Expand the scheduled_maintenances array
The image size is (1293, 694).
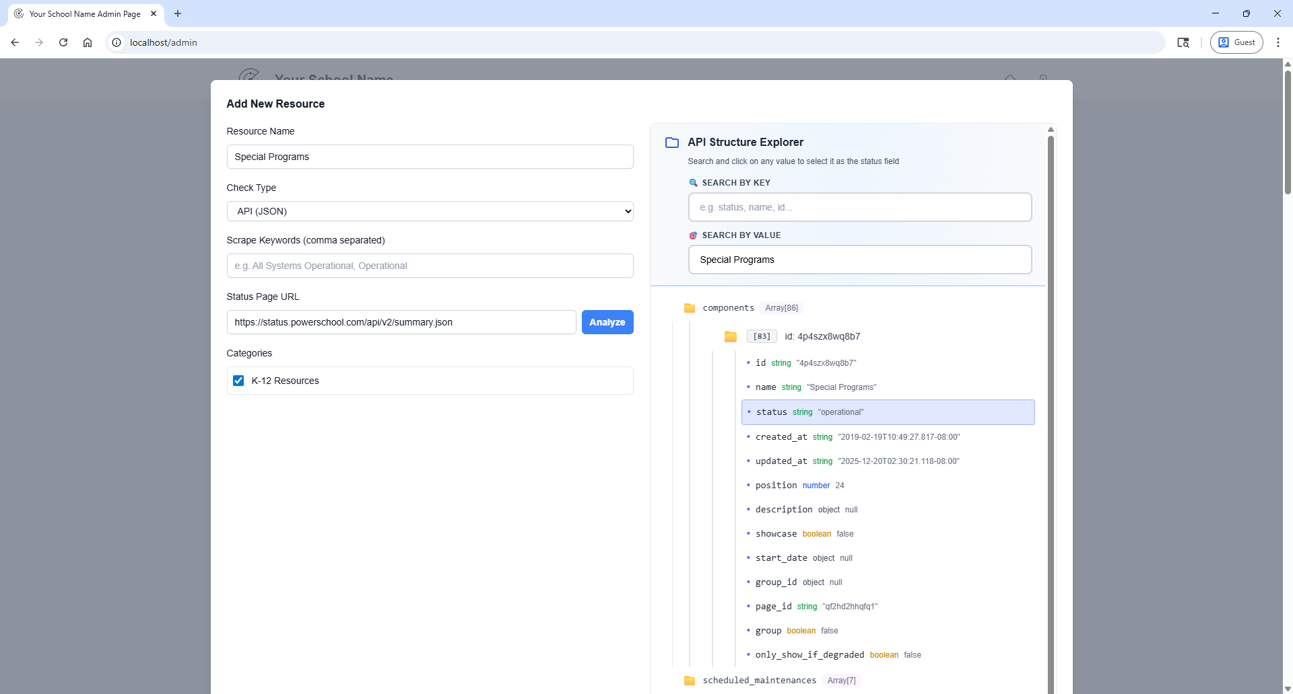[690, 681]
